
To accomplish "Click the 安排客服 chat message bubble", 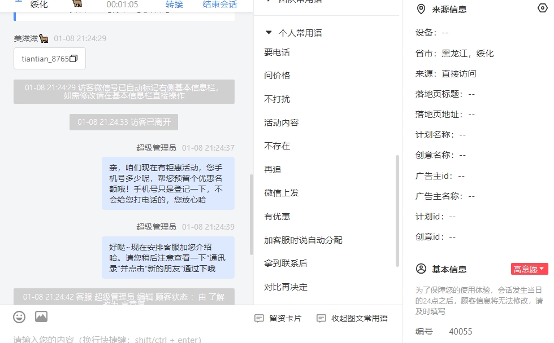I will pyautogui.click(x=168, y=258).
